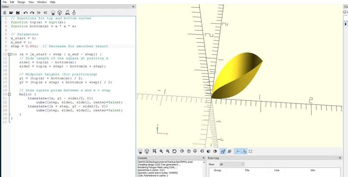The image size is (348, 177).
Task: Open the View menu
Action: 31,2
